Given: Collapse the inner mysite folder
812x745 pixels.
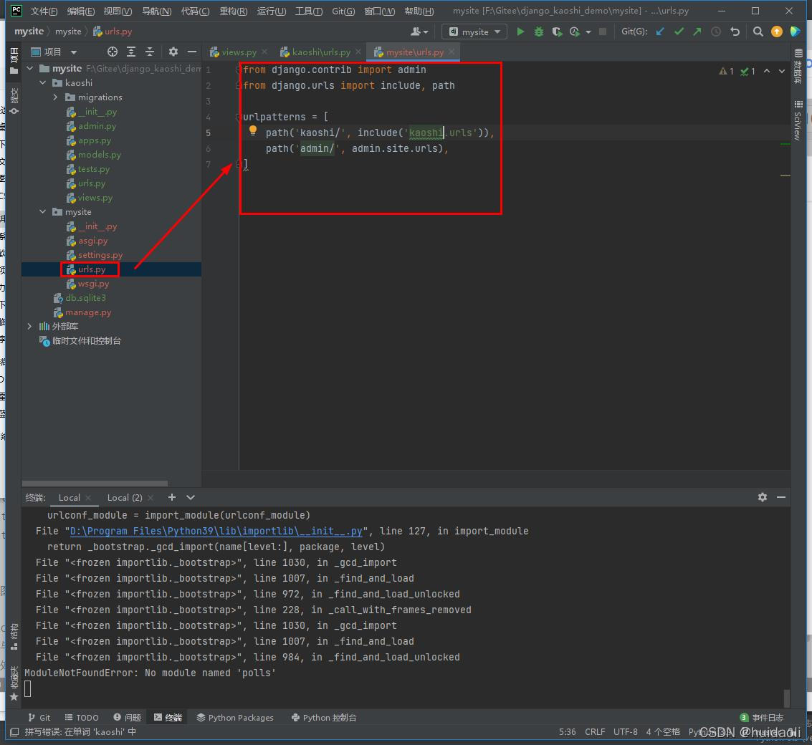Looking at the screenshot, I should (43, 212).
